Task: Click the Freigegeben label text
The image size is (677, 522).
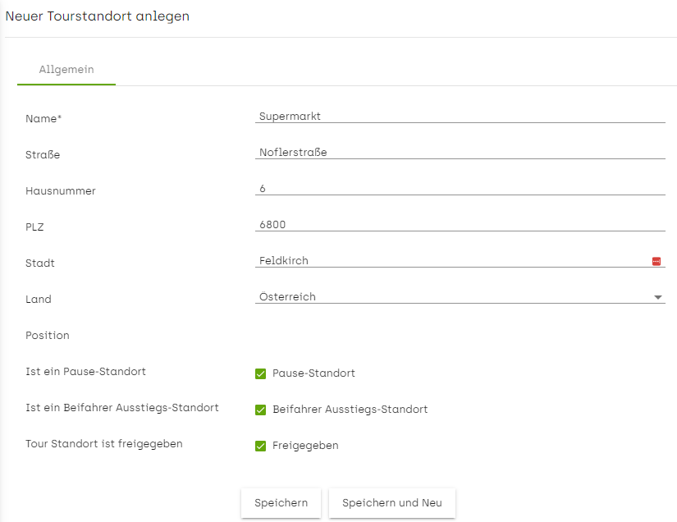Action: tap(305, 446)
